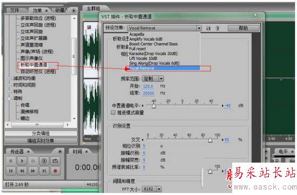The height and width of the screenshot is (195, 297).
Task: Click the Stop button in the transport panel
Action: click(11, 161)
